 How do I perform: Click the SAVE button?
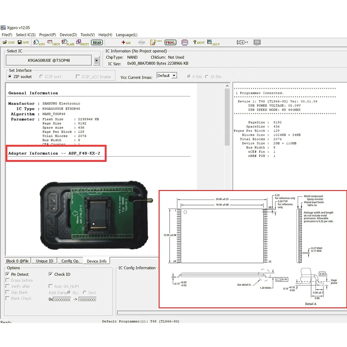(23, 42)
